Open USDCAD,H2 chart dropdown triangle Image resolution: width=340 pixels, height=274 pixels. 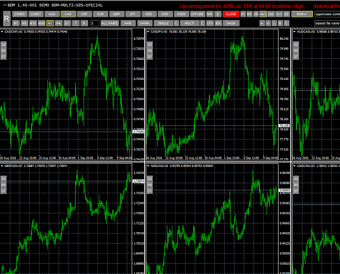click(x=294, y=166)
